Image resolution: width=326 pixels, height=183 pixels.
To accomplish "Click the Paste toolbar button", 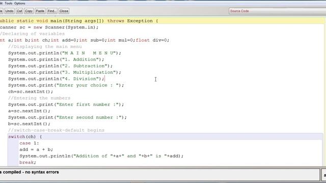I will click(x=40, y=11).
